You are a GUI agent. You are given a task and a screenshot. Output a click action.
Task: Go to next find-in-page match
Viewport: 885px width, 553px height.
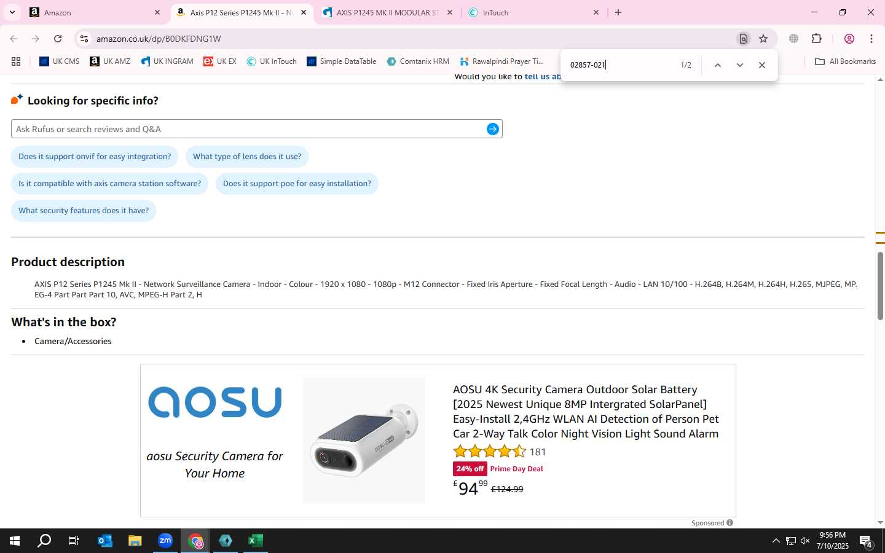point(740,65)
